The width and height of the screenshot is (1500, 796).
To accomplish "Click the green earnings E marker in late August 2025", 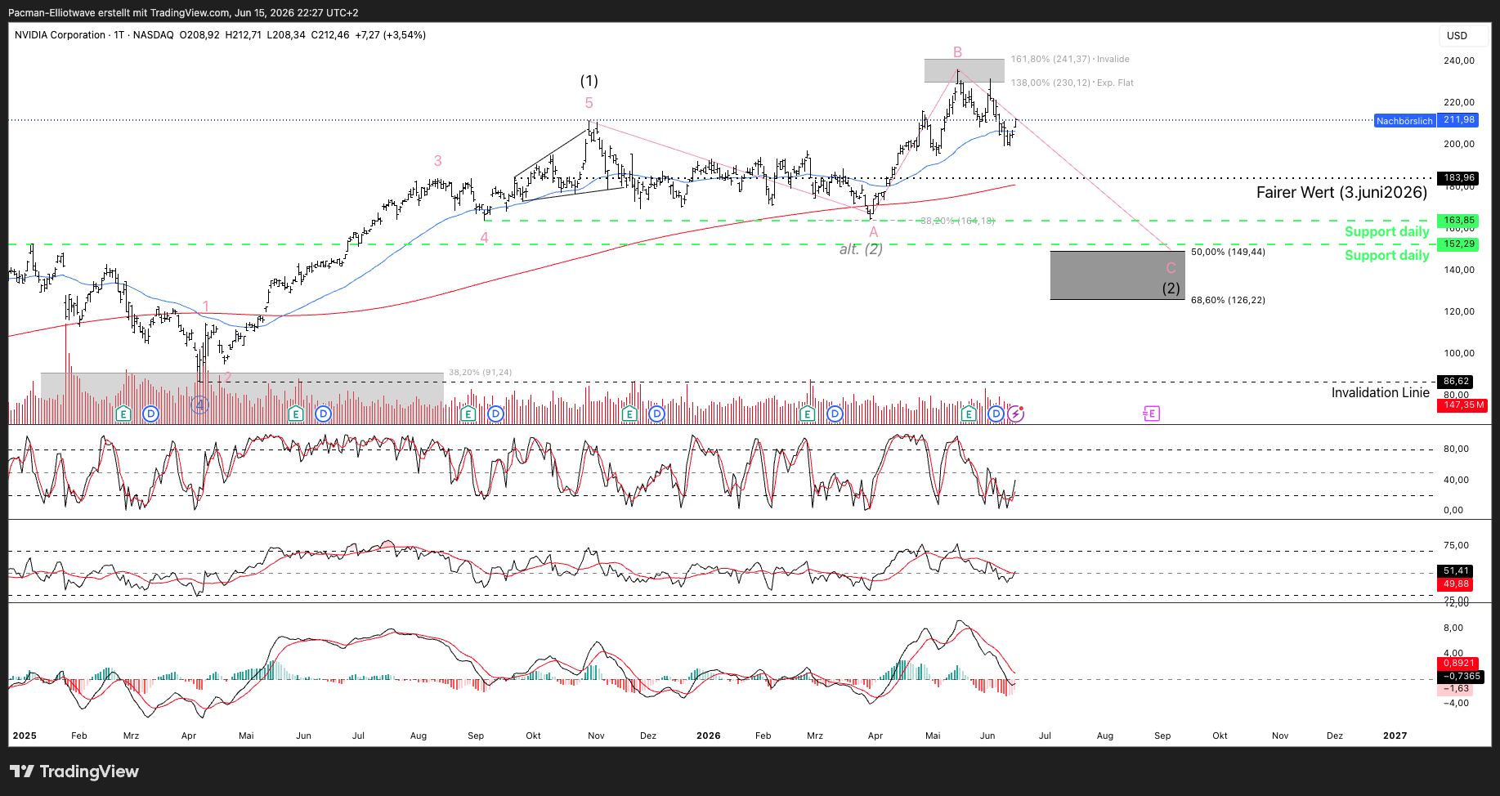I will [x=468, y=414].
